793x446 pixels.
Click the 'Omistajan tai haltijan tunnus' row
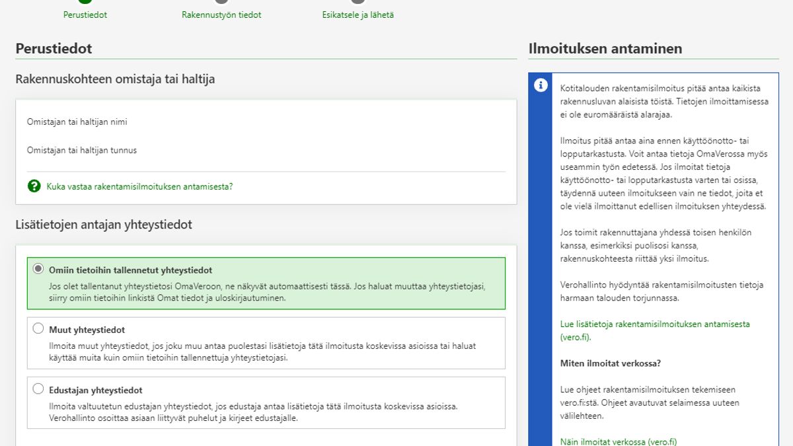pyautogui.click(x=81, y=150)
